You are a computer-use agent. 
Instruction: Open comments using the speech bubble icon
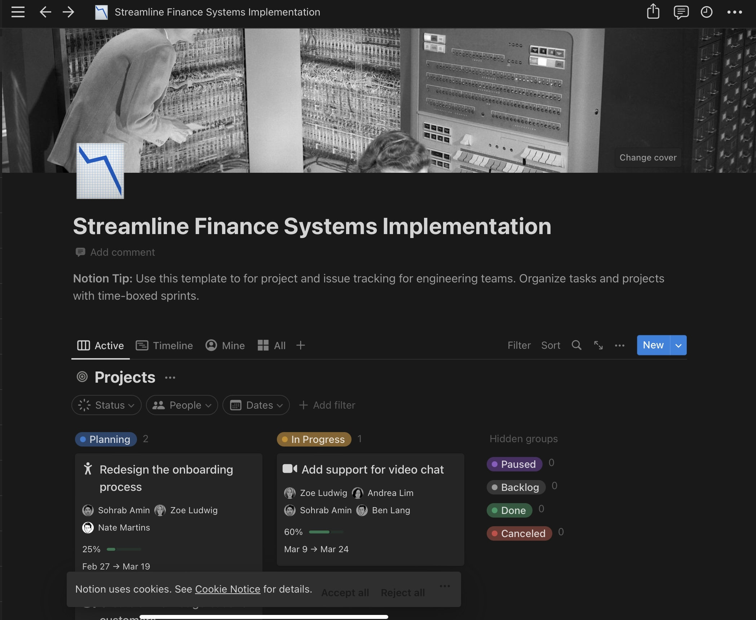[x=681, y=12]
